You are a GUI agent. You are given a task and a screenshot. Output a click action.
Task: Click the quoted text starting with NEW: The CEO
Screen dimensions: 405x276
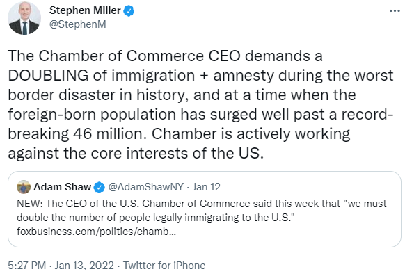tap(202, 211)
